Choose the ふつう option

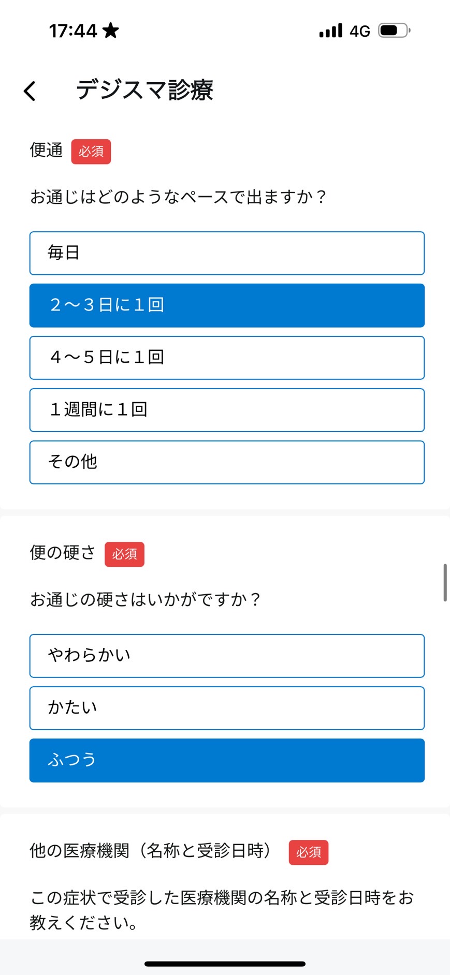(227, 760)
